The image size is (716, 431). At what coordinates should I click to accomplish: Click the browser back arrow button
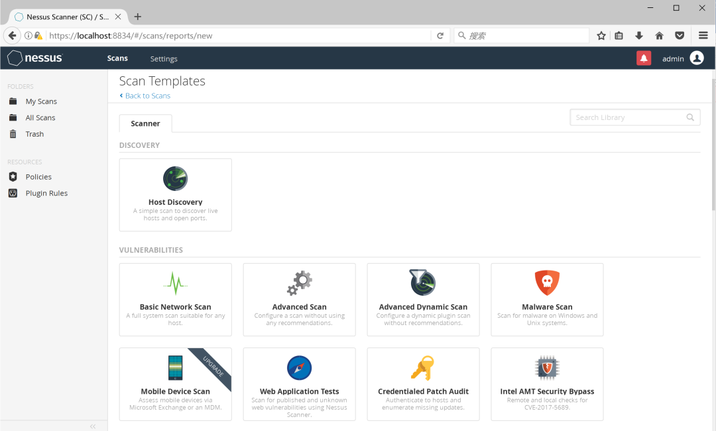13,36
